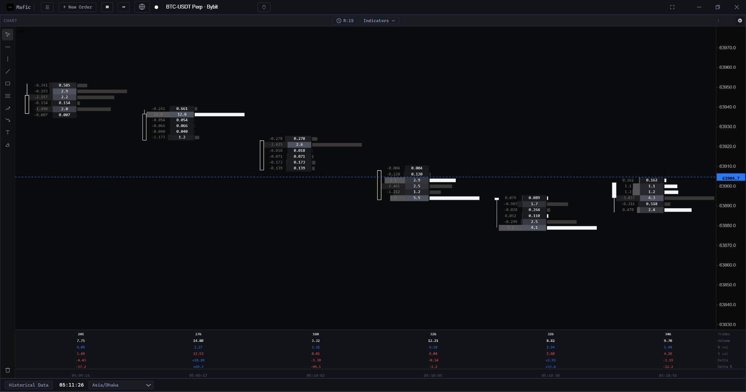Select the up-trend arrow tool
The width and height of the screenshot is (746, 392).
pyautogui.click(x=7, y=108)
